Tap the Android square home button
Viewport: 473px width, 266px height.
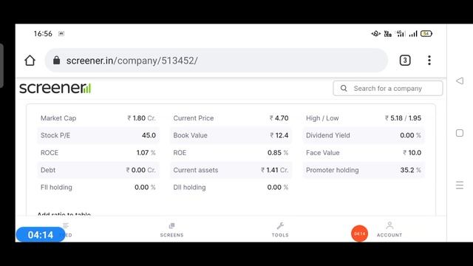[460, 133]
